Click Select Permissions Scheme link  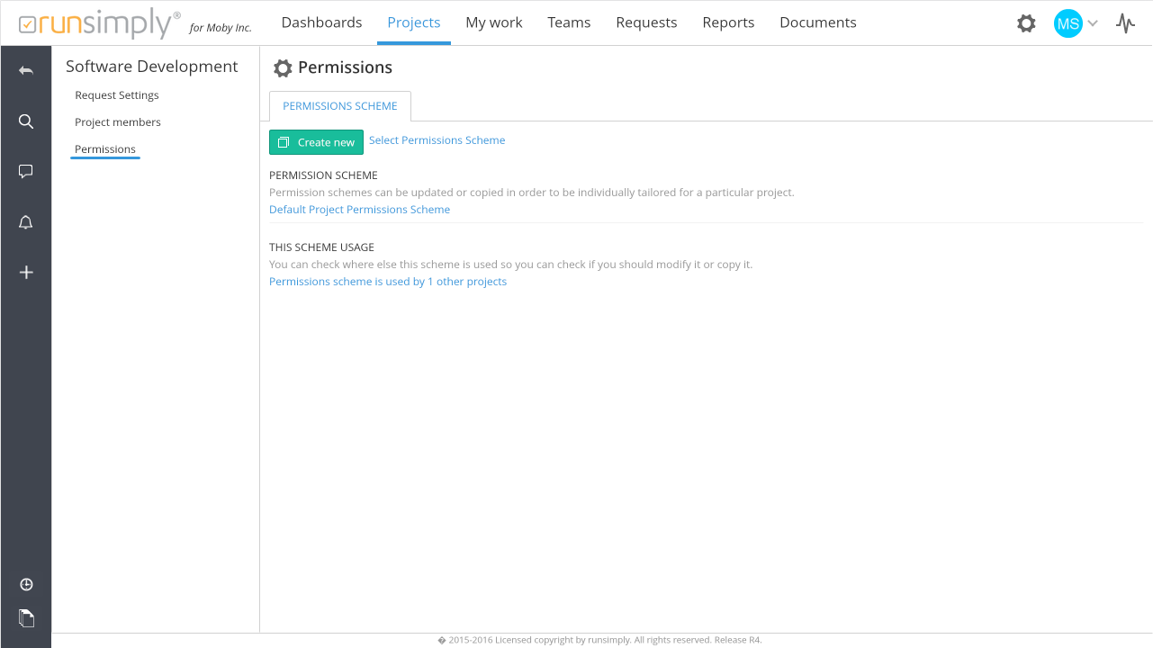[x=437, y=140]
